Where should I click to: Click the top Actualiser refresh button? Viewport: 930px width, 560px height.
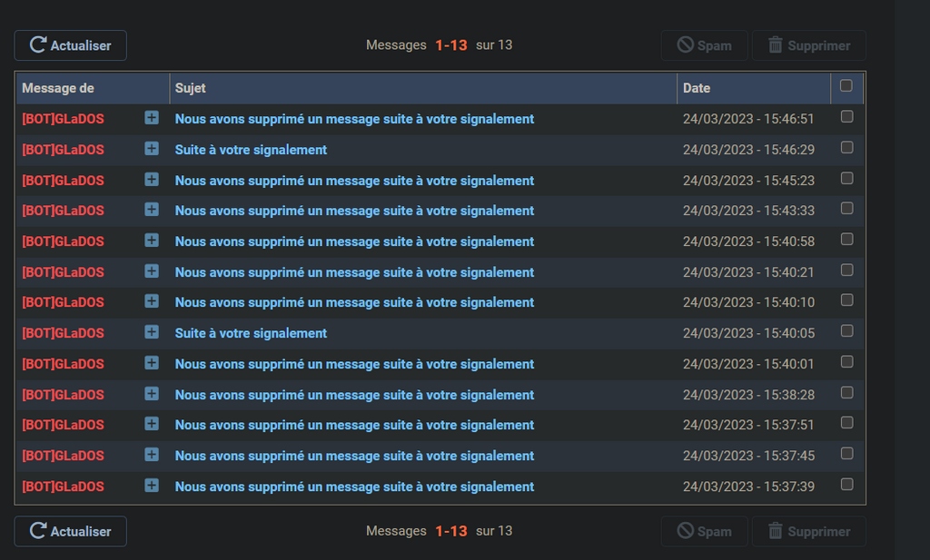click(70, 45)
